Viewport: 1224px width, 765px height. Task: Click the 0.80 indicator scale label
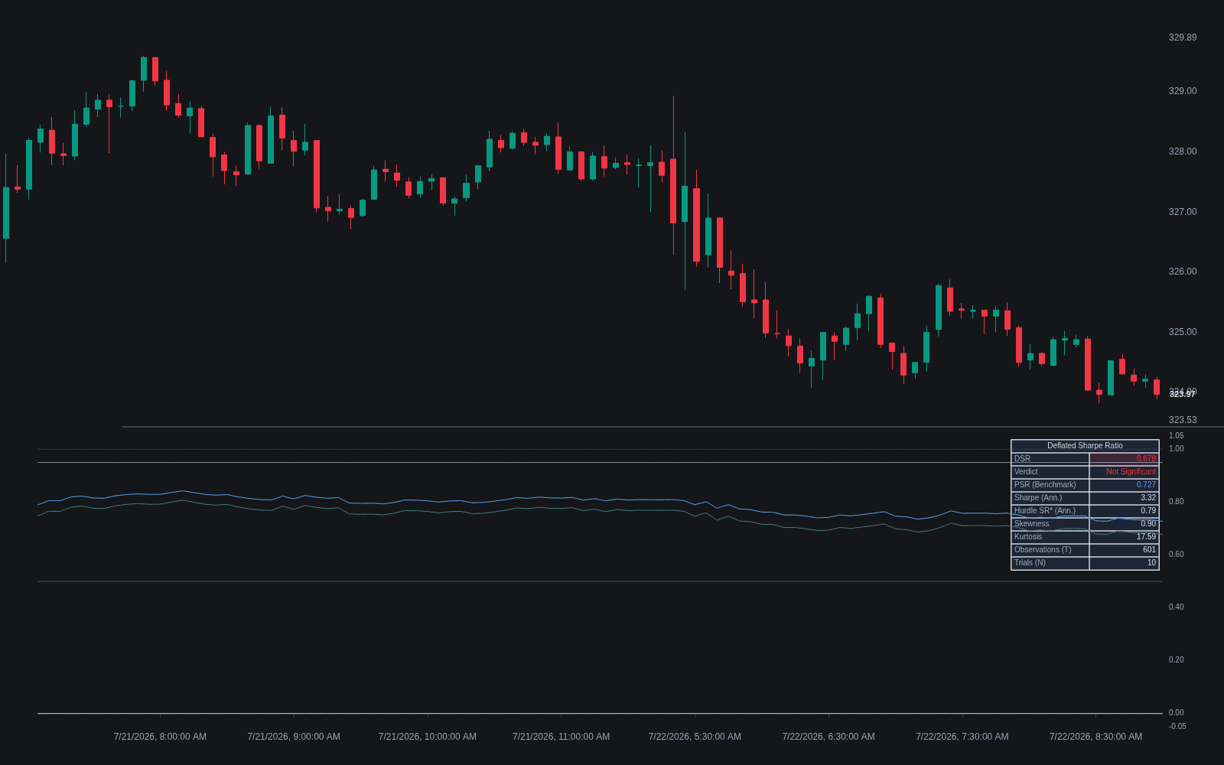pyautogui.click(x=1176, y=502)
